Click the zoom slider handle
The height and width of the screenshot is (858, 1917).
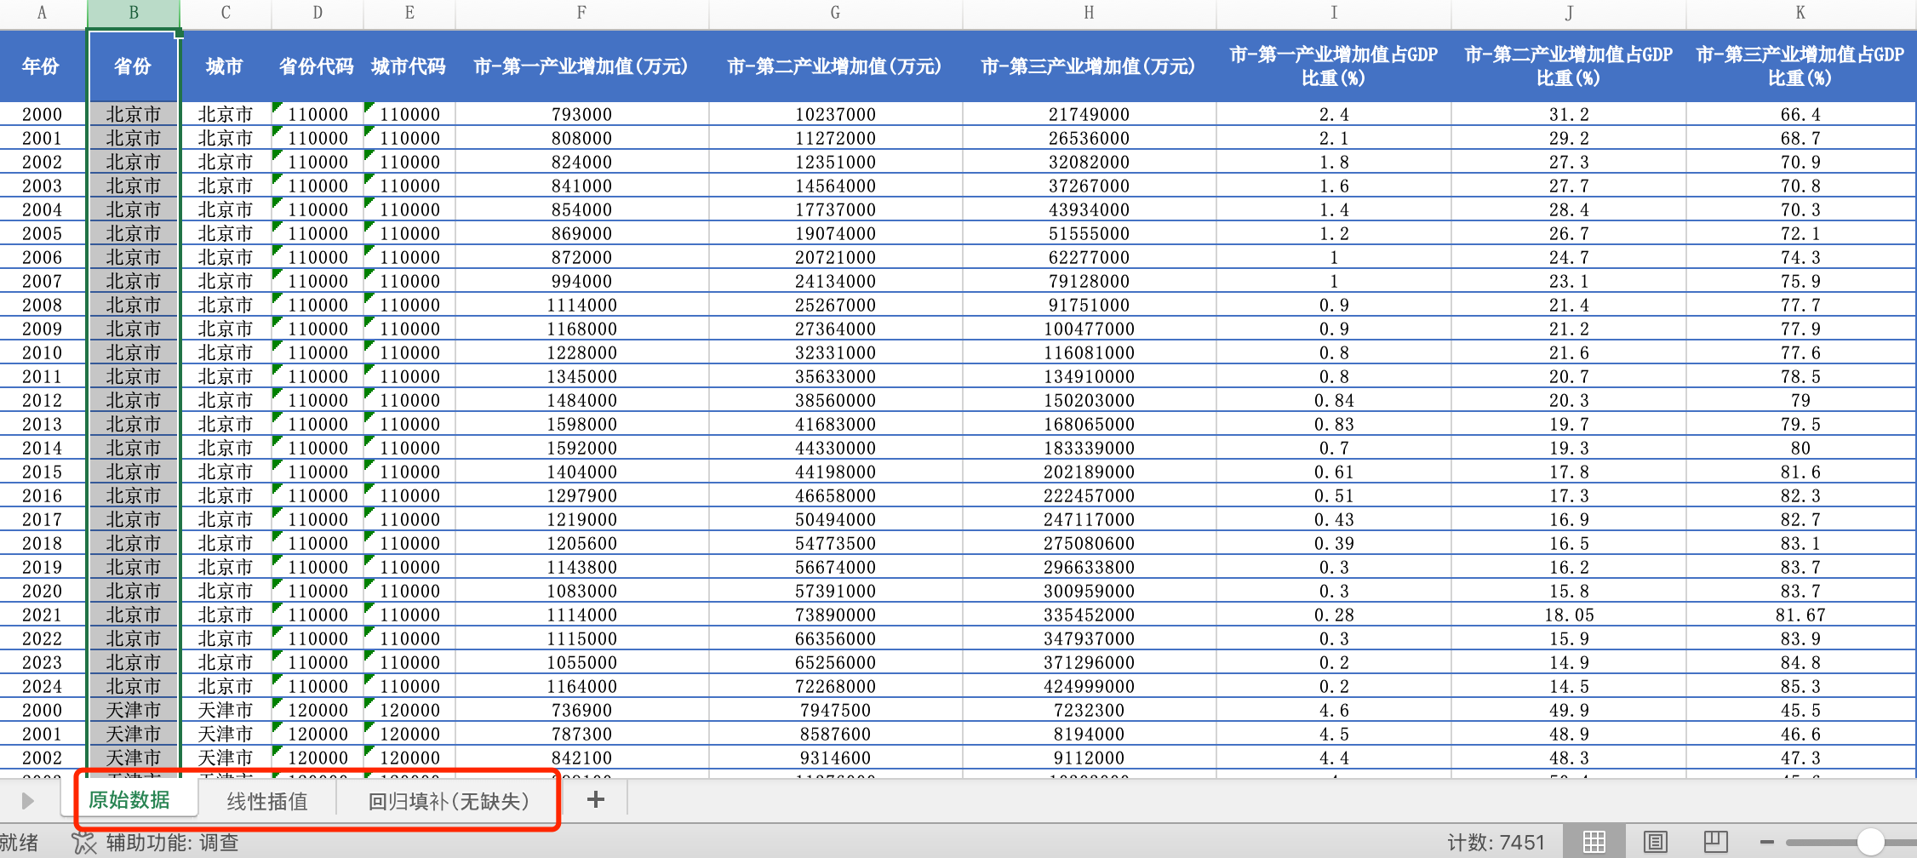(1870, 842)
